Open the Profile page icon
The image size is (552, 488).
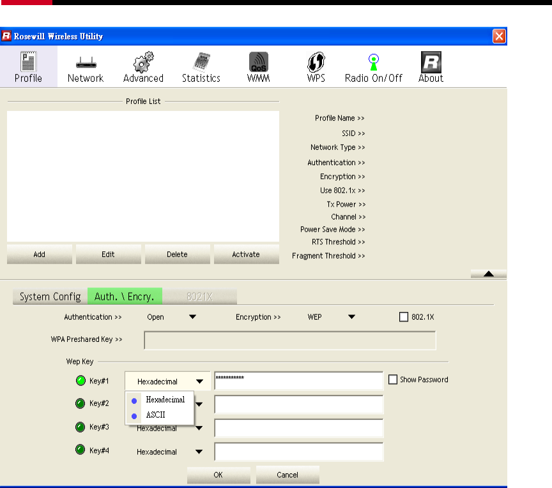coord(28,62)
